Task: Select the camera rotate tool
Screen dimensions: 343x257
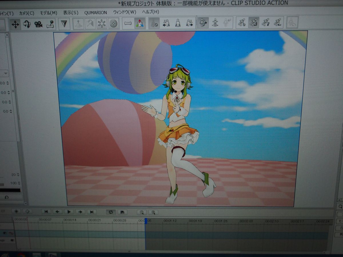Action: tap(27, 24)
